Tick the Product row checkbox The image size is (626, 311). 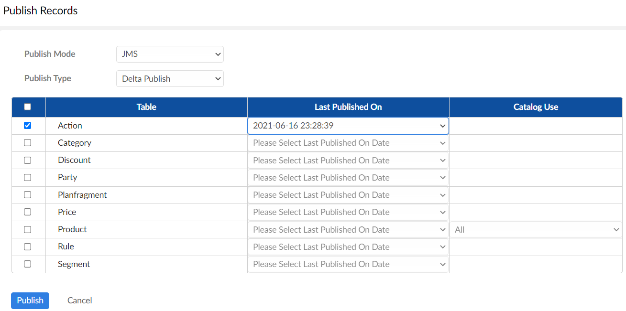click(x=28, y=229)
